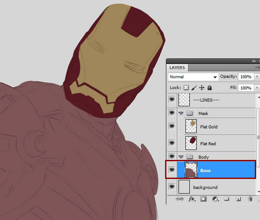Click the Layers list scroll-down arrow
260x220 pixels.
tap(258, 192)
